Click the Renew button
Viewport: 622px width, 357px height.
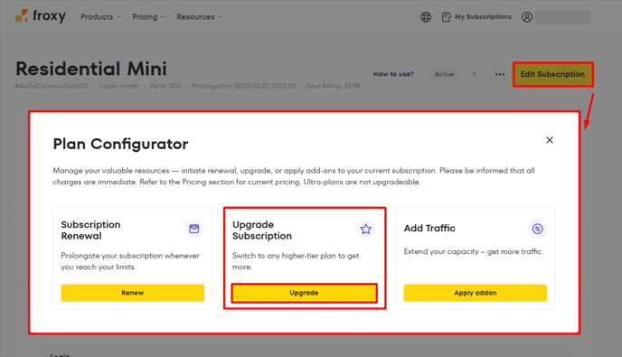[133, 293]
